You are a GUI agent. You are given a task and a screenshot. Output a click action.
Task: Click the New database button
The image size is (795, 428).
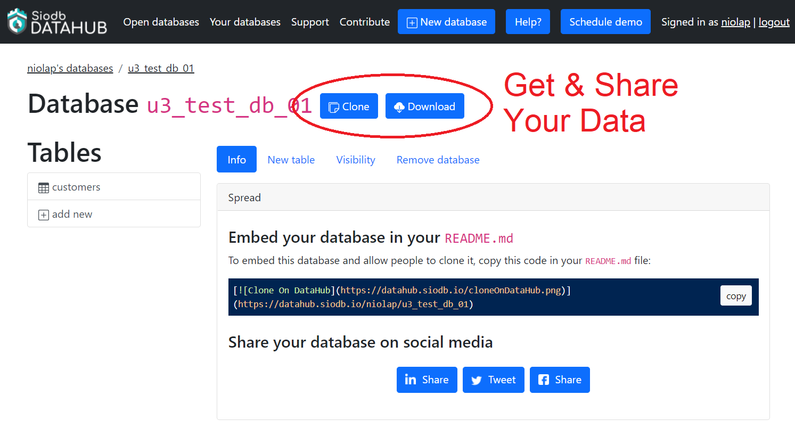click(446, 22)
